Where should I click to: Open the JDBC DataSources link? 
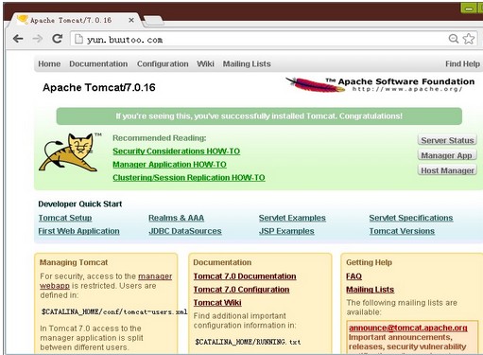[x=185, y=231]
